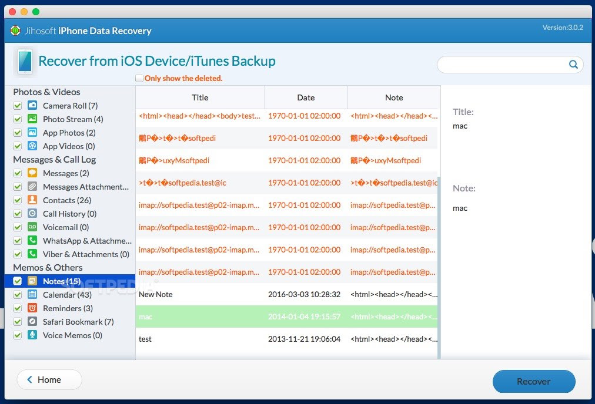Select the 'New Note' row
This screenshot has width=595, height=404.
coord(286,294)
